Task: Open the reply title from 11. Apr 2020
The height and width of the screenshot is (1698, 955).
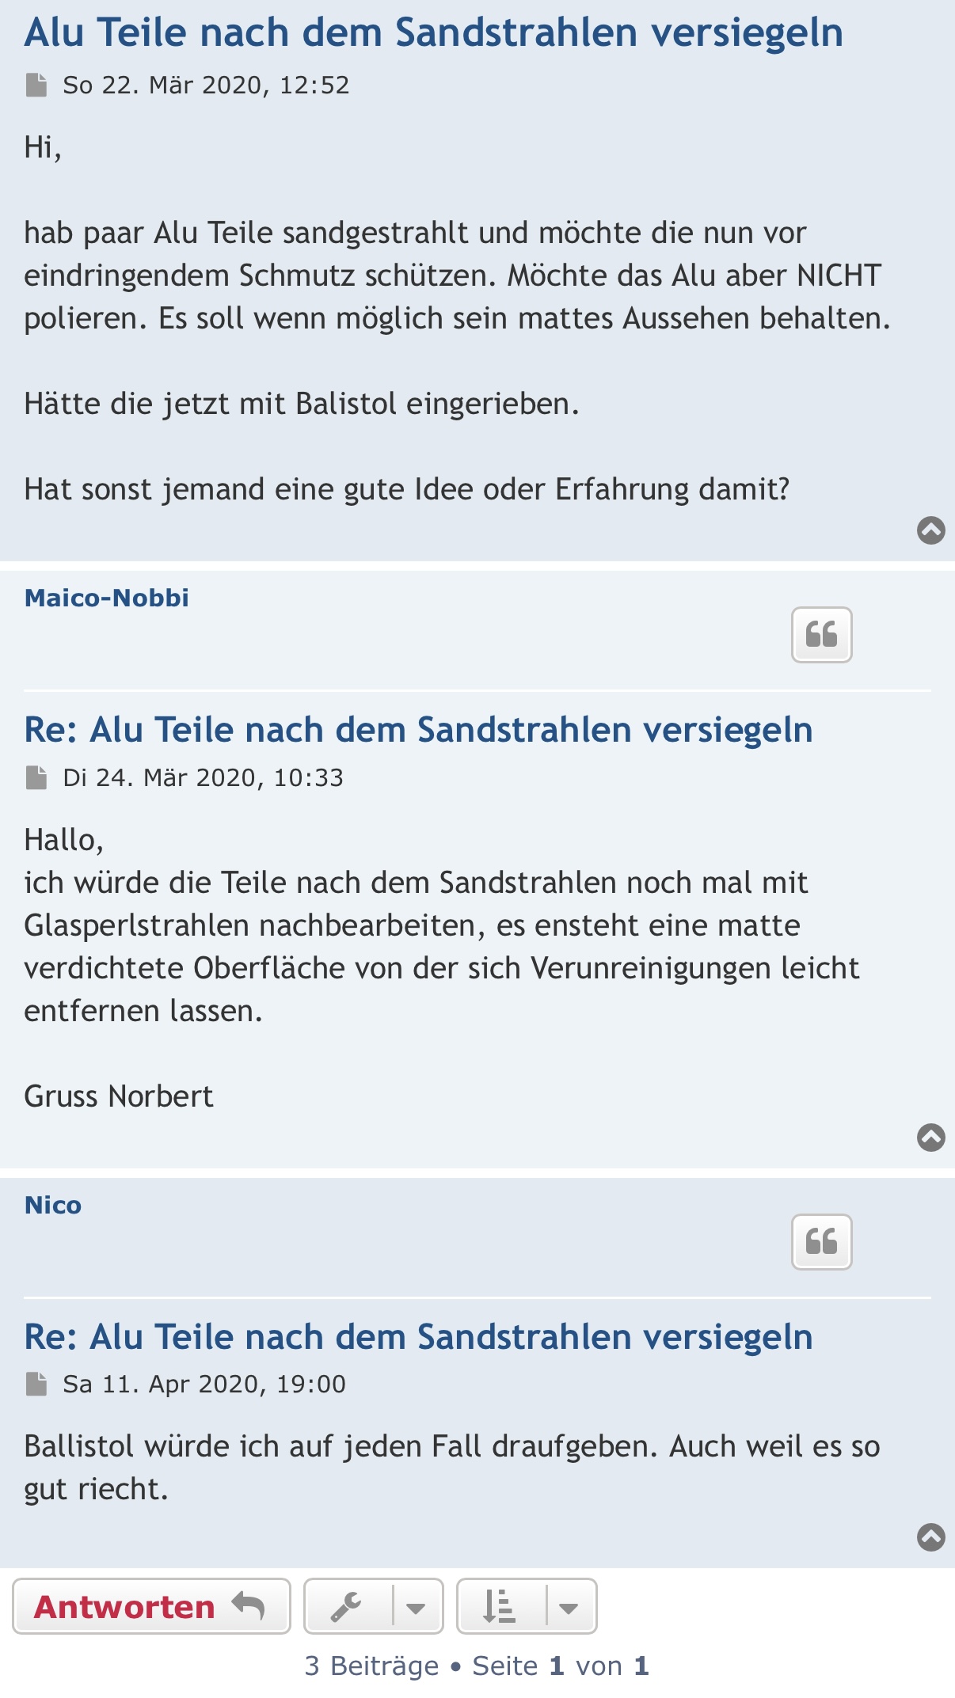Action: [x=418, y=1337]
